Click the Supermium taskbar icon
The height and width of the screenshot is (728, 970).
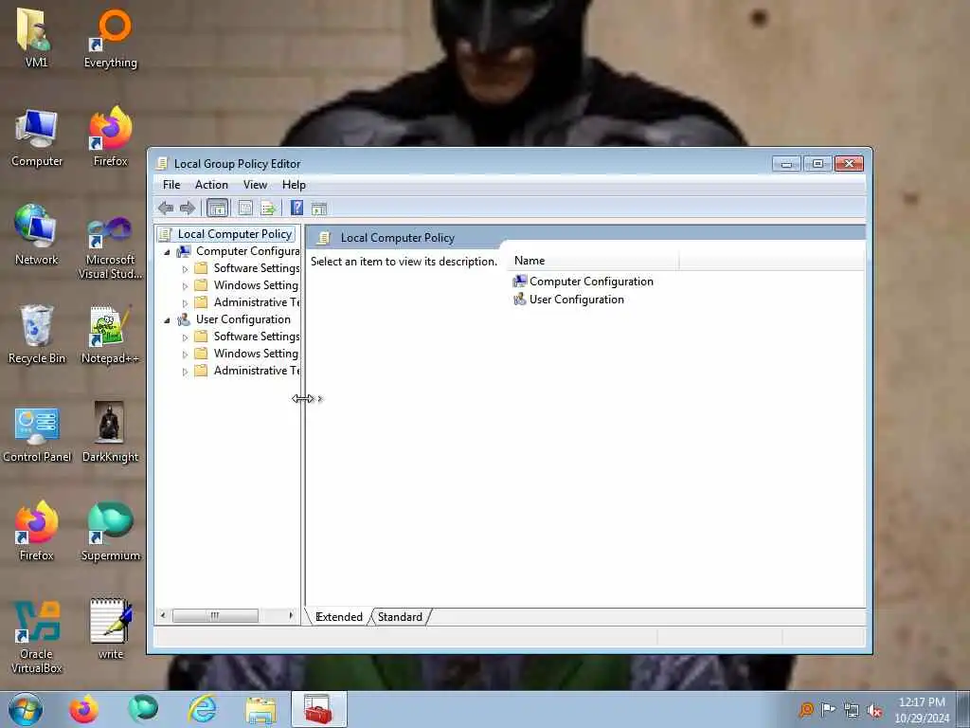click(143, 709)
